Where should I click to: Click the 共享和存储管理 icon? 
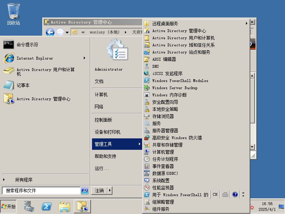pyautogui.click(x=147, y=145)
